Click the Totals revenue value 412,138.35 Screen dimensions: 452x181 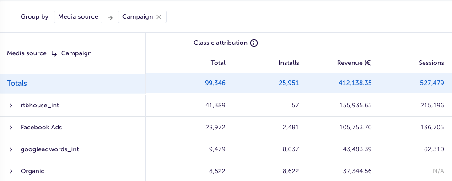[355, 83]
